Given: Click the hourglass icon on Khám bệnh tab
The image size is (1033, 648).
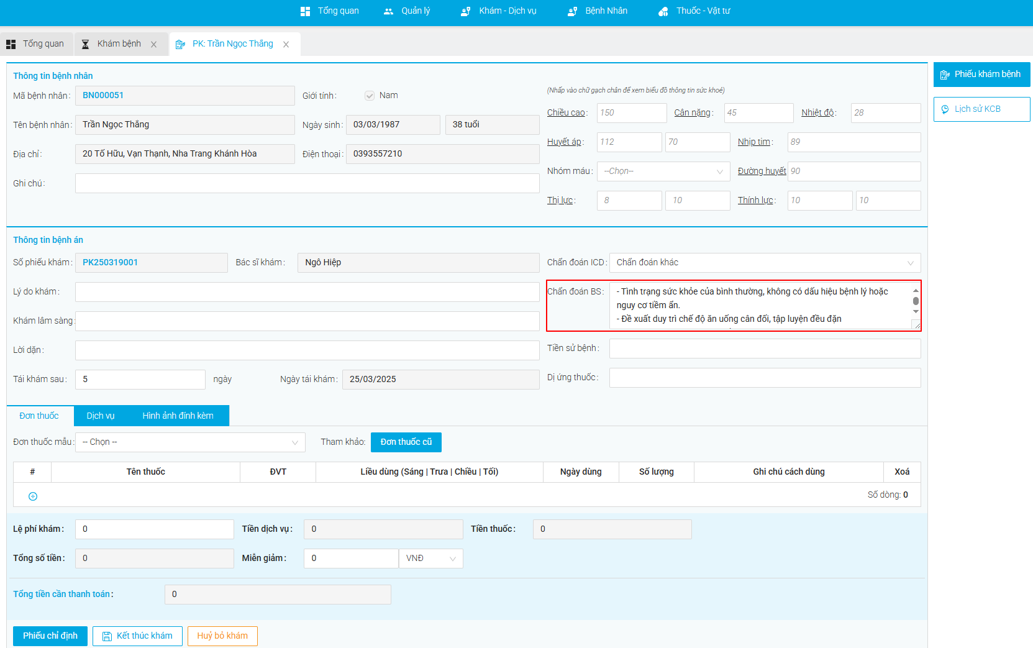Looking at the screenshot, I should coord(85,44).
